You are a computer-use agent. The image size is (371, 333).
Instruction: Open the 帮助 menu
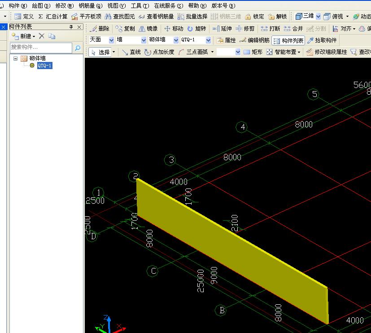(197, 5)
